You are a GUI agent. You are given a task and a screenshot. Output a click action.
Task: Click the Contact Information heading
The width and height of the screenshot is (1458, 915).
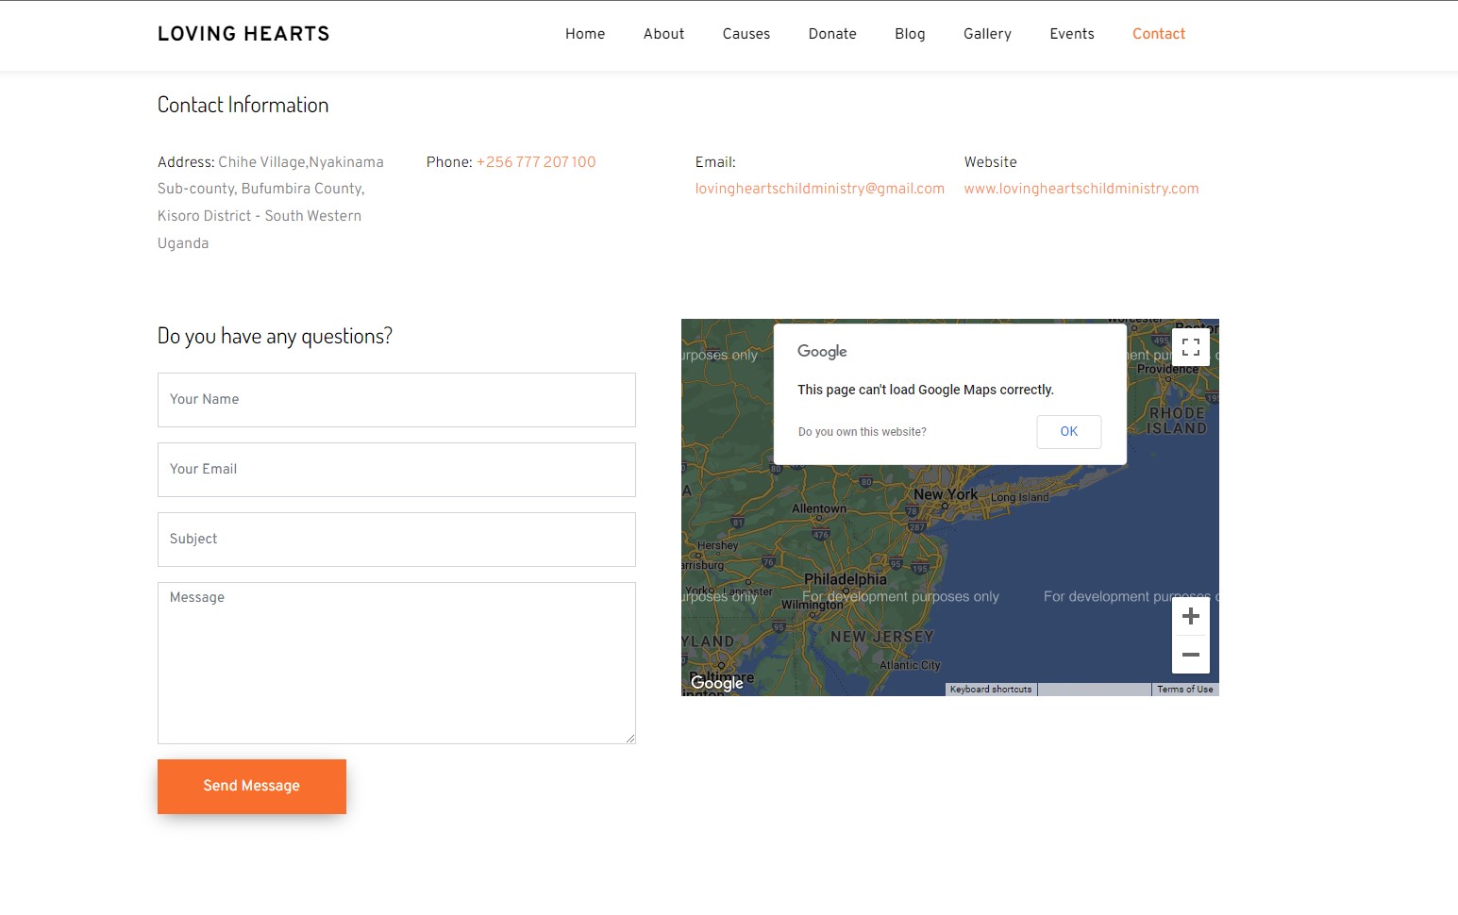click(x=243, y=105)
